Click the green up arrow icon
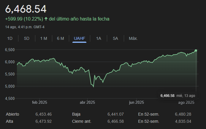The height and width of the screenshot is (129, 206). tap(46, 19)
